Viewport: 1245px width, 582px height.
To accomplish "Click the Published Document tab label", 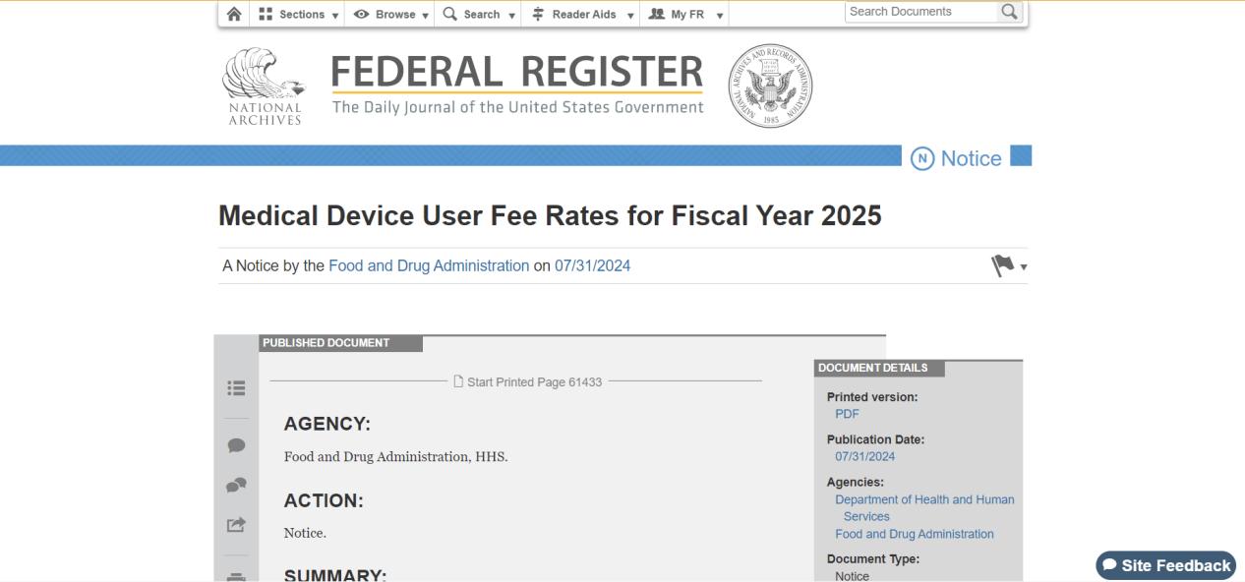I will click(340, 343).
